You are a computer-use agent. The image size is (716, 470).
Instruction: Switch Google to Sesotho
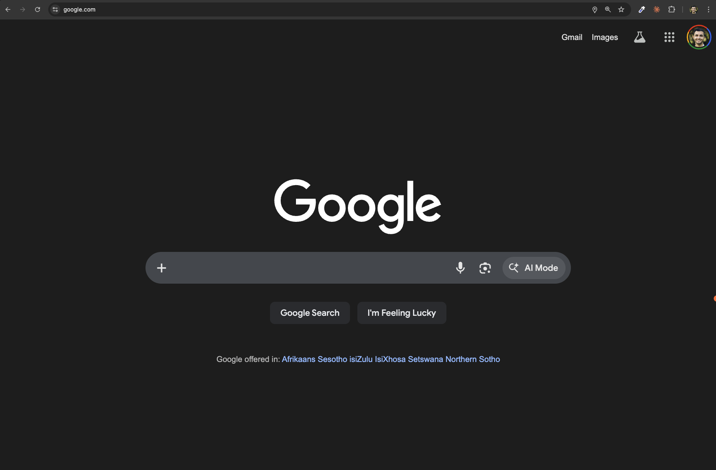pos(332,359)
